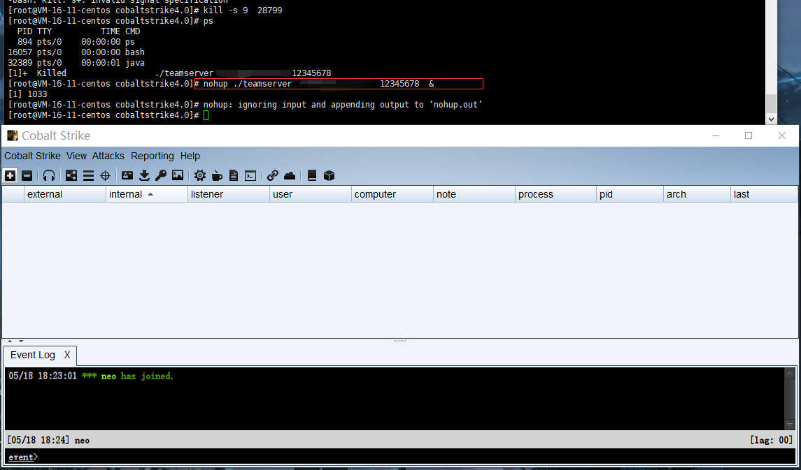
Task: Sort sessions by computer column
Action: click(392, 194)
